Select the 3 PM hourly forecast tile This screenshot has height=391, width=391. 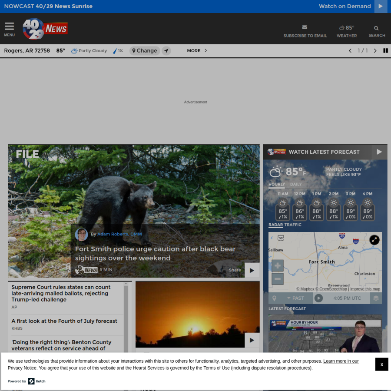tap(350, 206)
